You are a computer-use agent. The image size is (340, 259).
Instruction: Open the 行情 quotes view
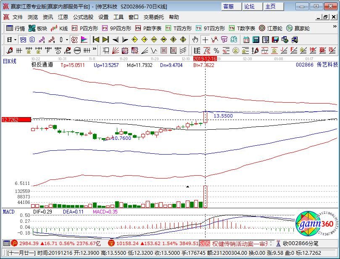click(16, 28)
